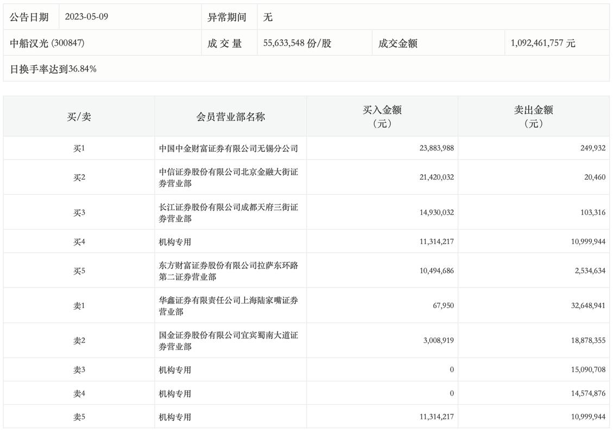Select 长江证券 成都天府三街 branch entry
Viewport: 614px width, 434px height.
(x=228, y=213)
